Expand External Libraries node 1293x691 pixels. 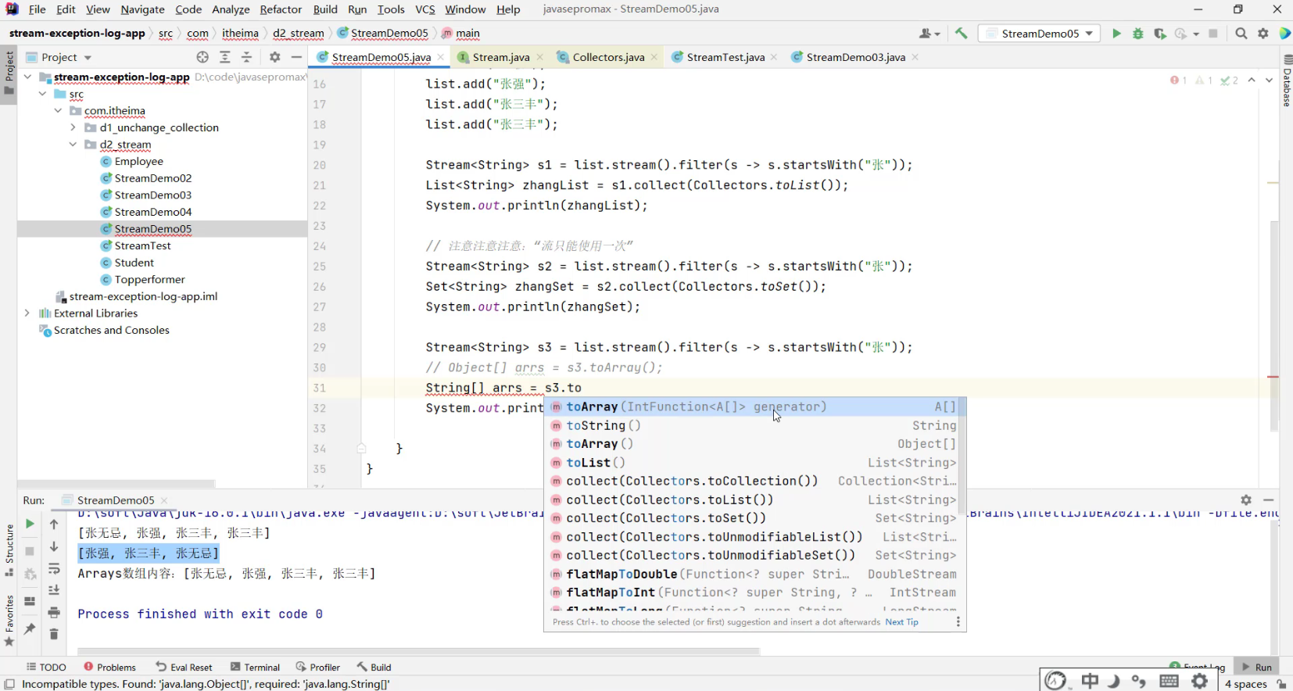(x=27, y=313)
